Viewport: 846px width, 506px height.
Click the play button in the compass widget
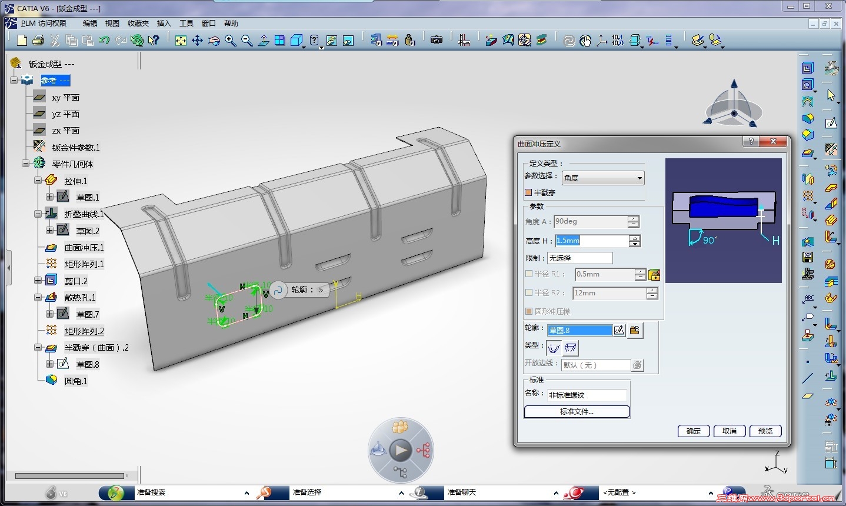click(401, 451)
